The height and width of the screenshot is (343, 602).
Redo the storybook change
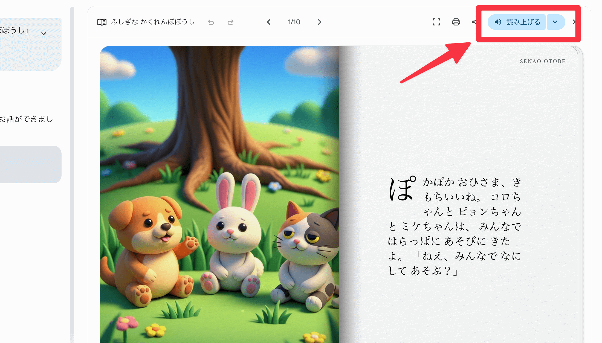click(x=230, y=22)
